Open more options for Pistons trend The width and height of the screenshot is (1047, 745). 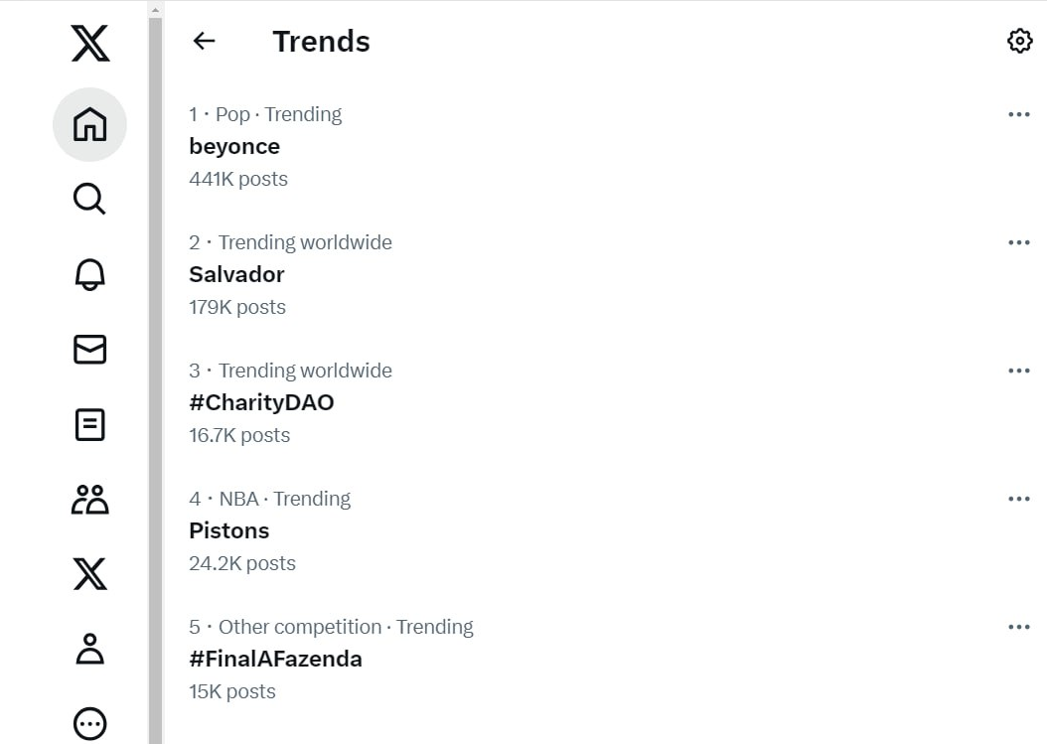click(x=1019, y=500)
